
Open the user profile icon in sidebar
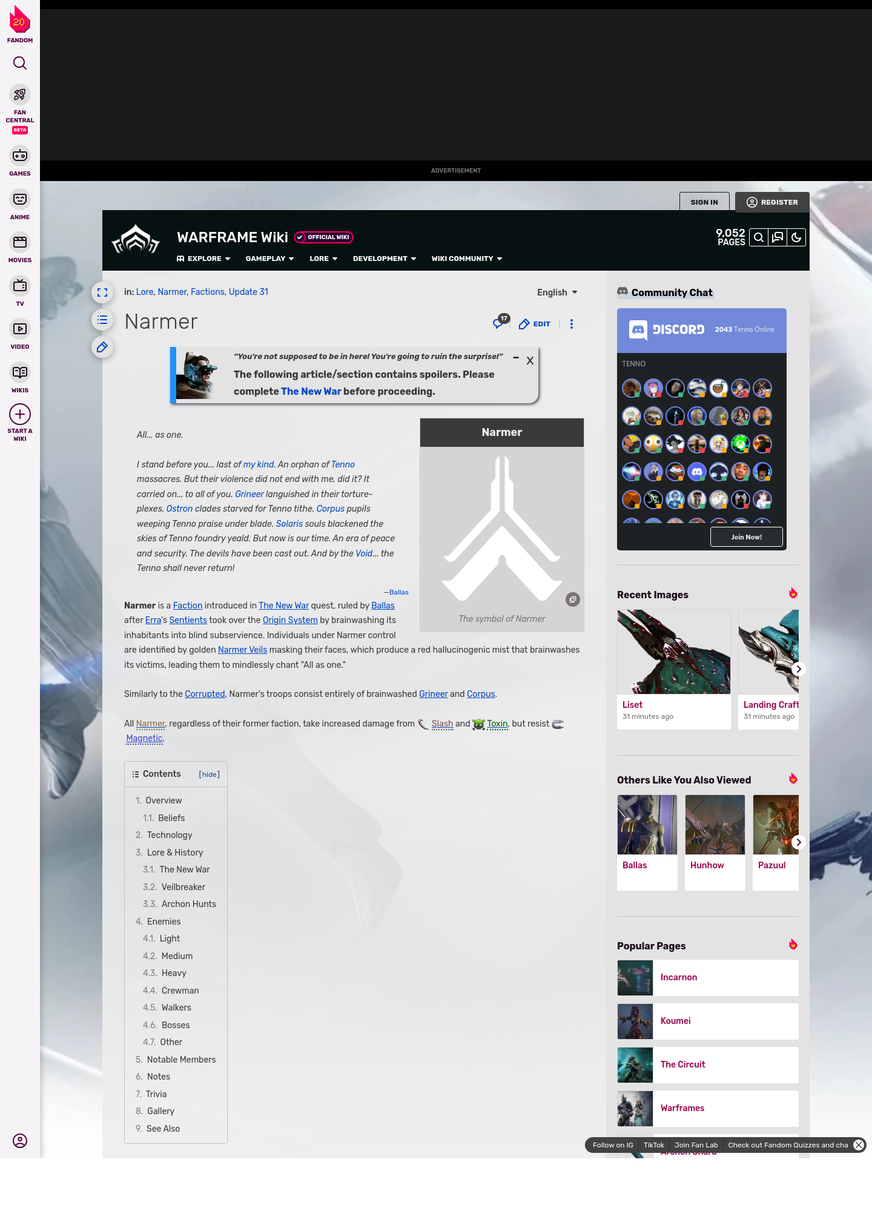coord(20,1141)
